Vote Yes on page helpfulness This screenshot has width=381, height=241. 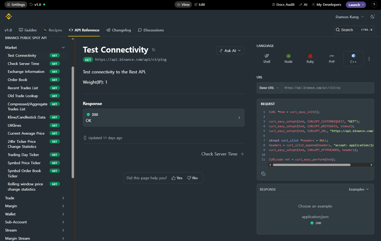(x=177, y=178)
